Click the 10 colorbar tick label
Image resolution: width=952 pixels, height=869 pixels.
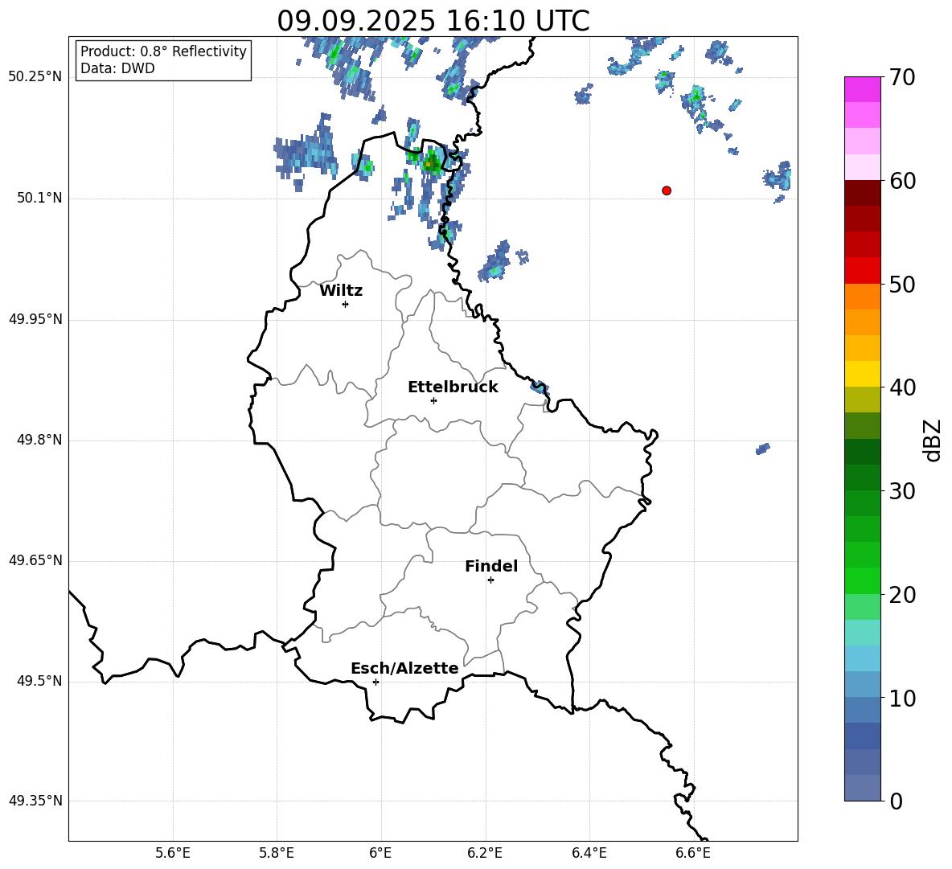pyautogui.click(x=902, y=698)
